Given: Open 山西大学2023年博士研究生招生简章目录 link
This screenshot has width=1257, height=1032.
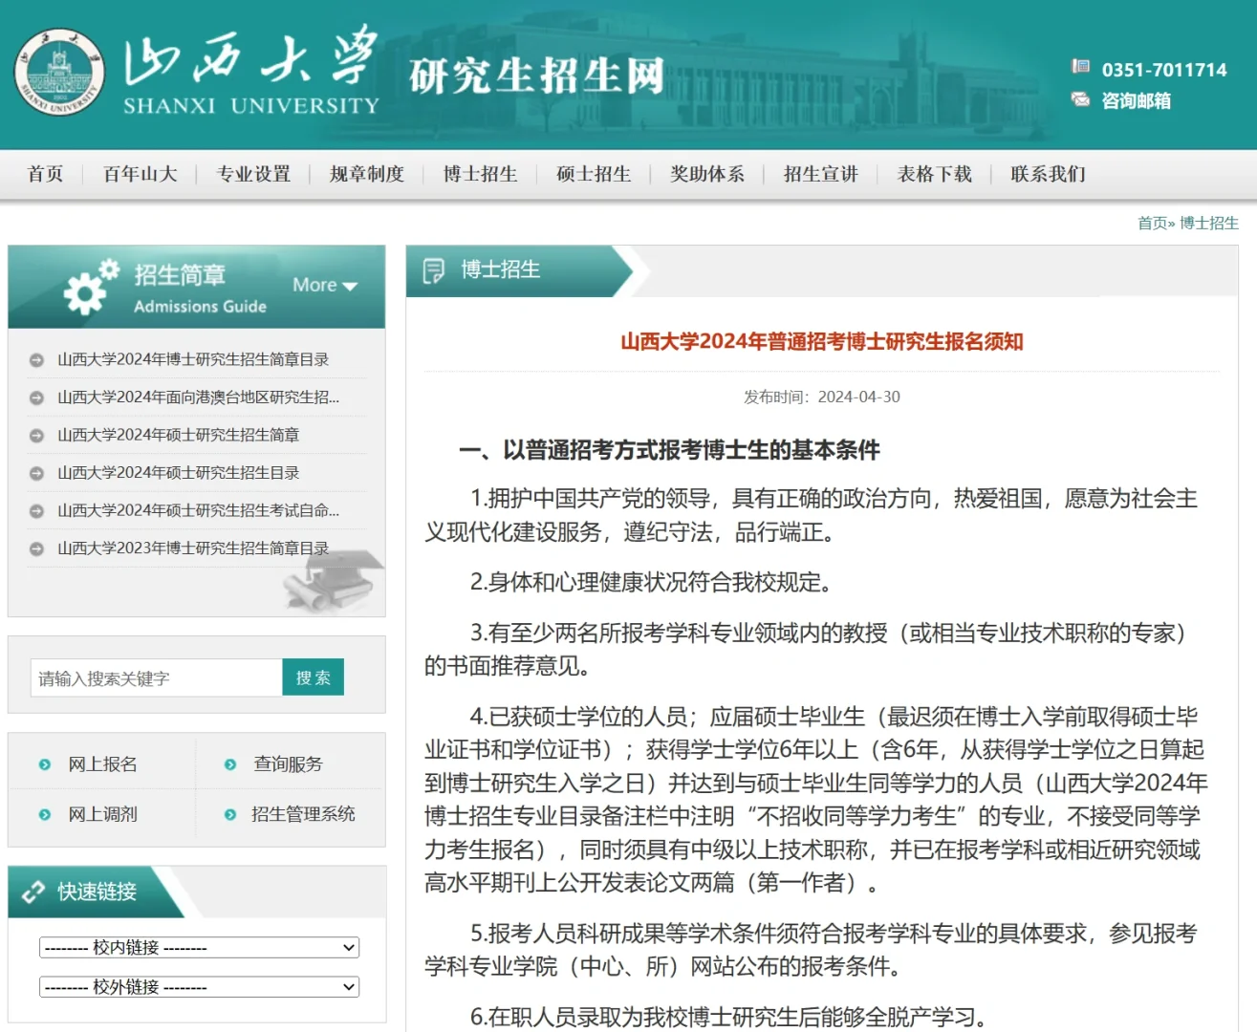Looking at the screenshot, I should pos(193,548).
